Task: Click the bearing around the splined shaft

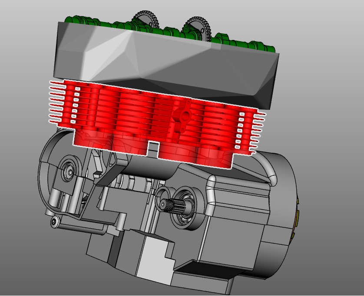Action: pyautogui.click(x=186, y=208)
